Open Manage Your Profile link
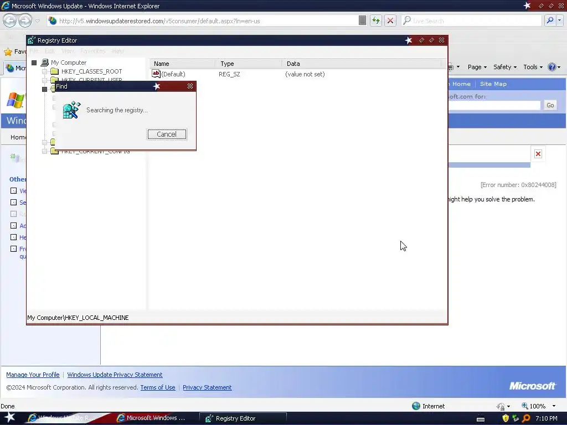567x425 pixels. click(33, 375)
